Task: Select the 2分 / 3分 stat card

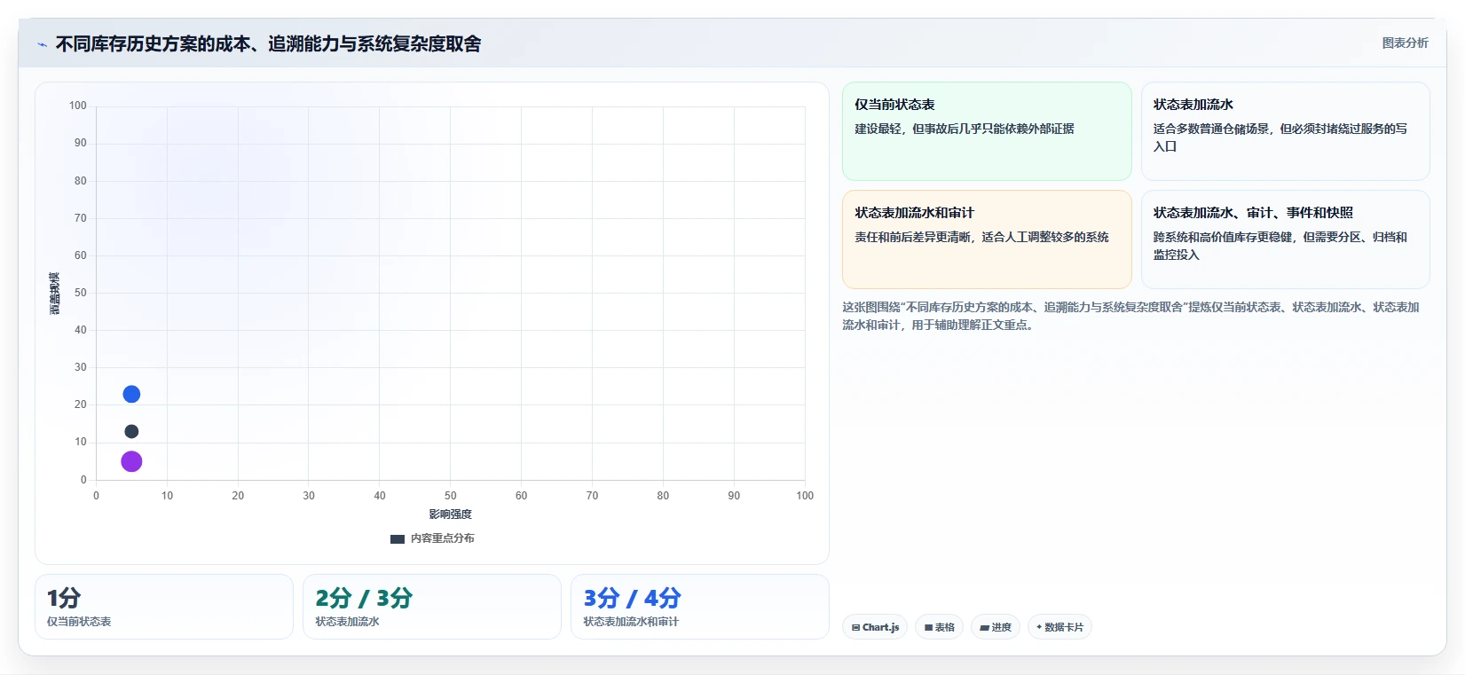Action: point(432,607)
